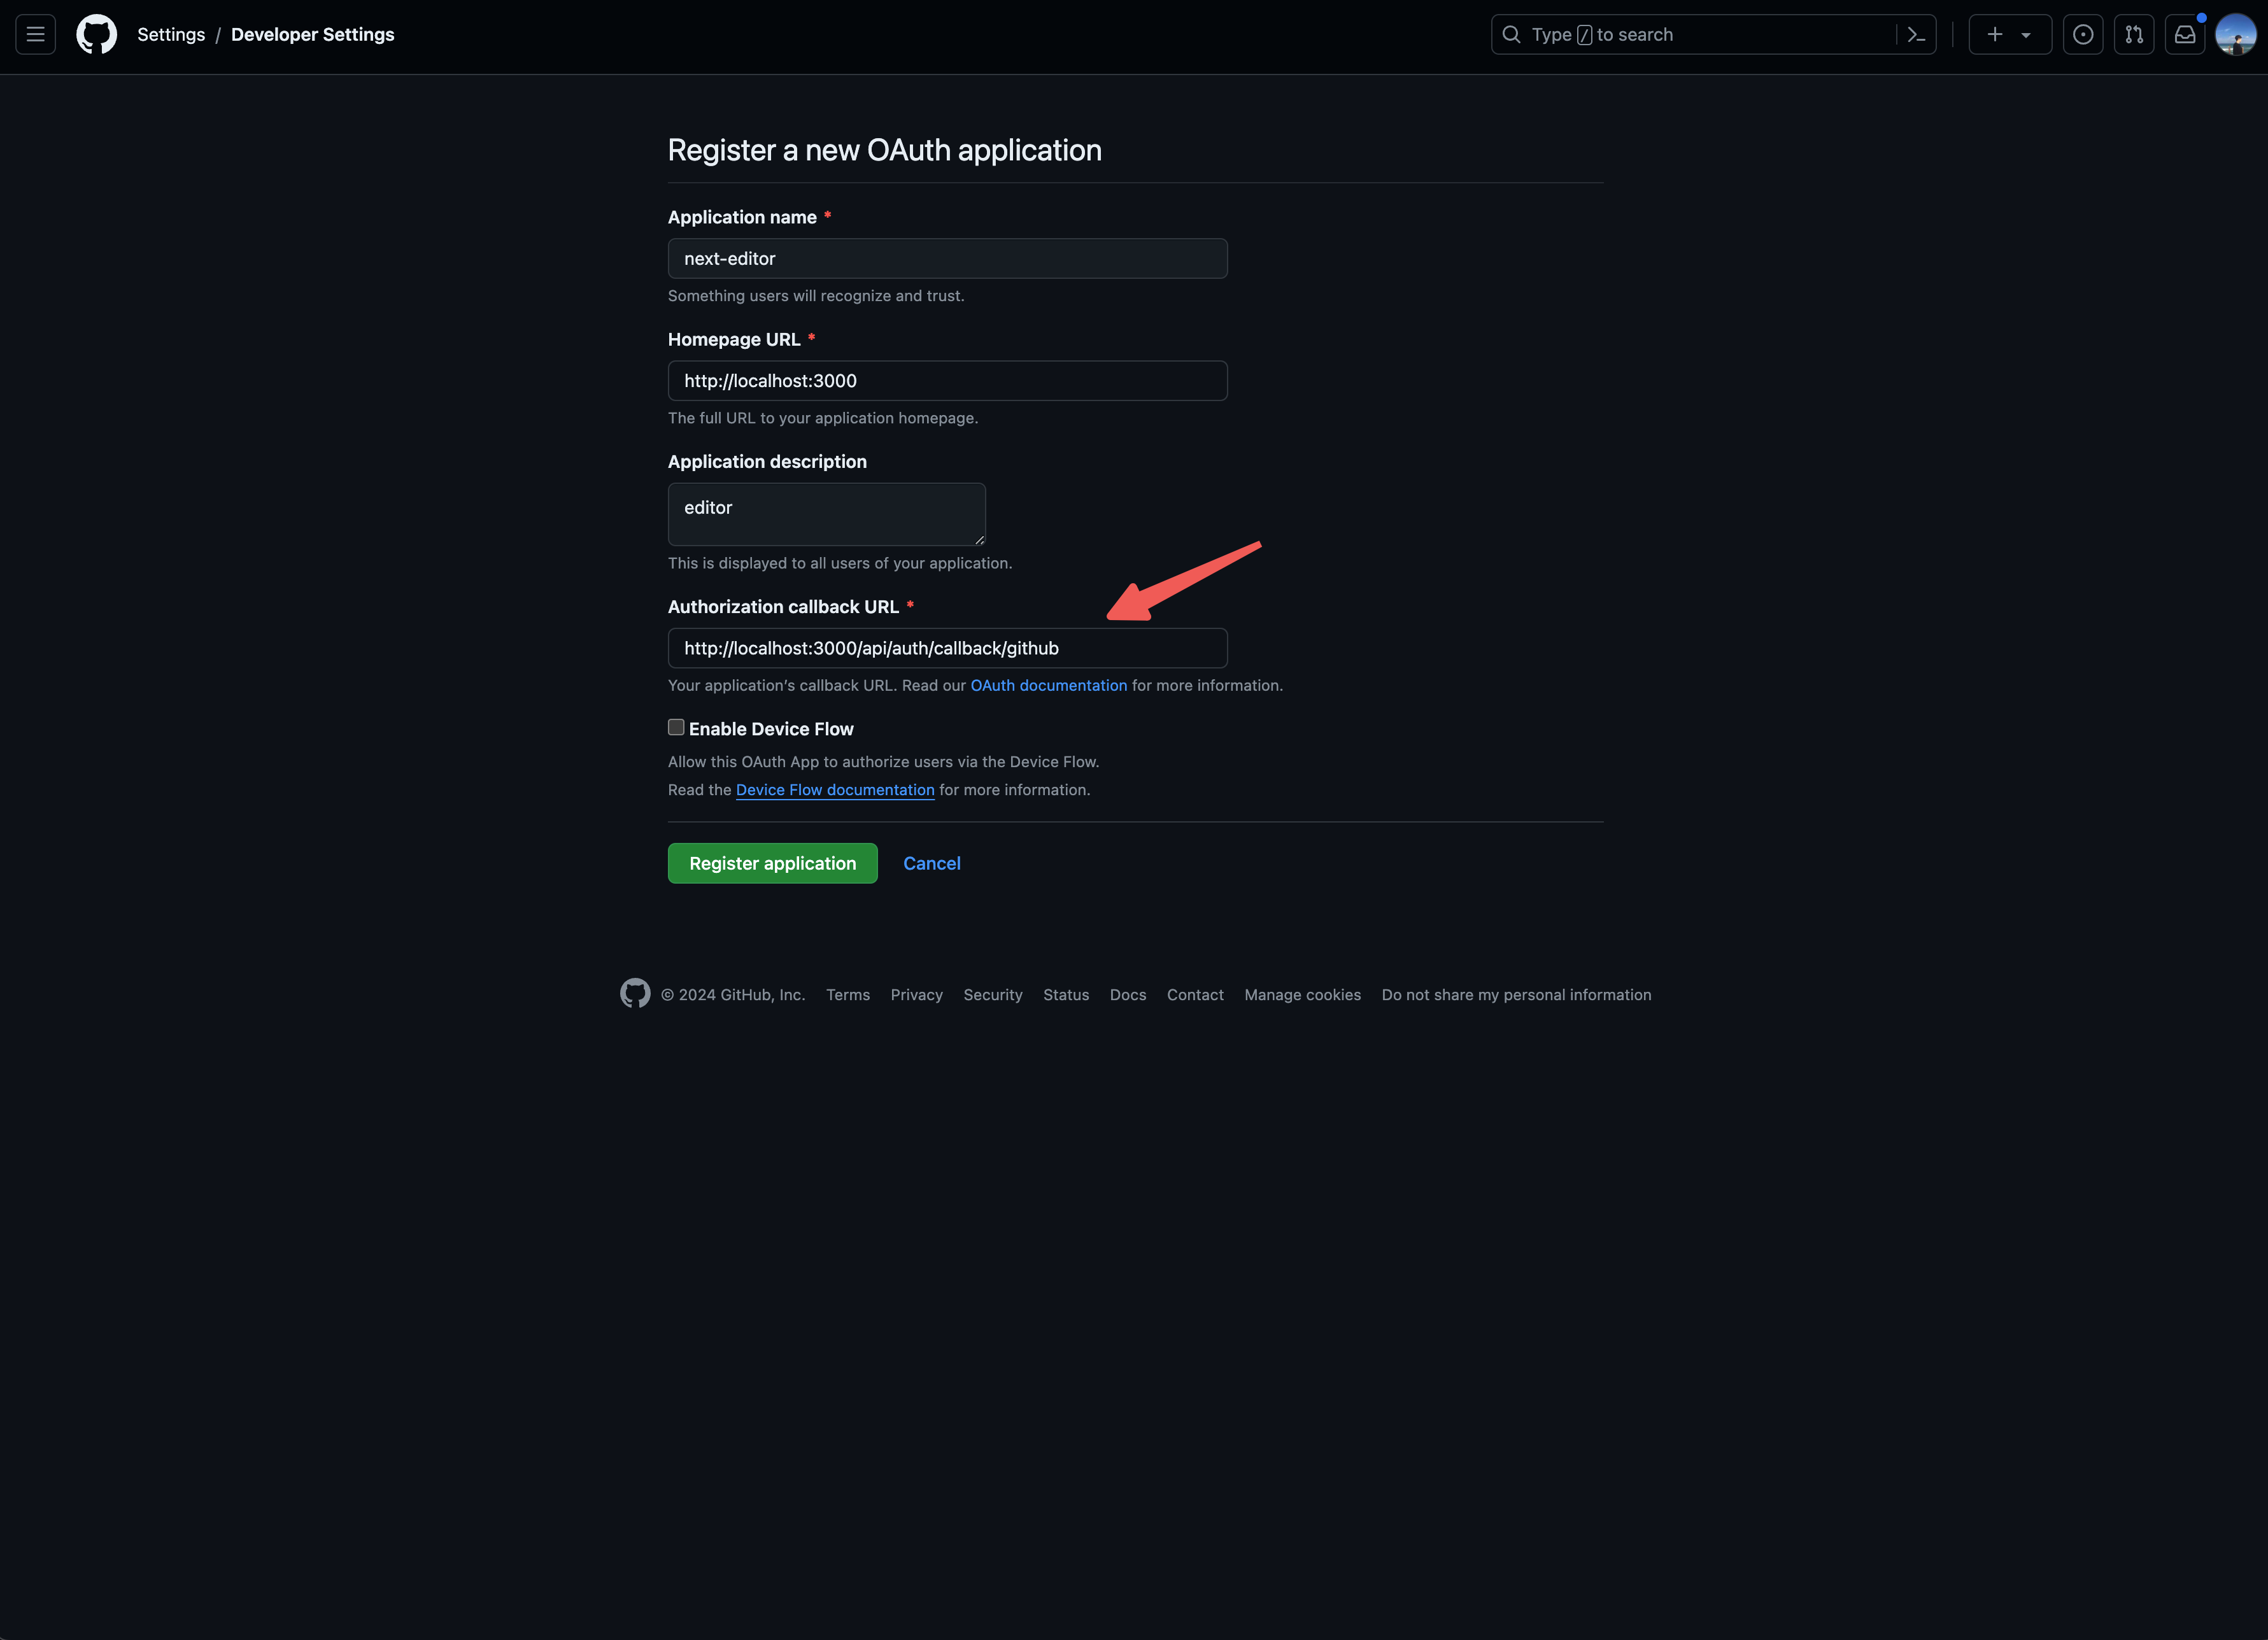Click the Developer Settings breadcrumb

tap(313, 35)
